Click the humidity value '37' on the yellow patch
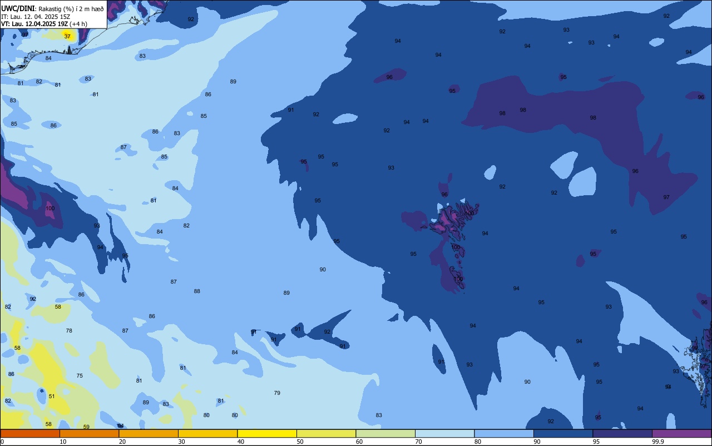 click(x=67, y=36)
